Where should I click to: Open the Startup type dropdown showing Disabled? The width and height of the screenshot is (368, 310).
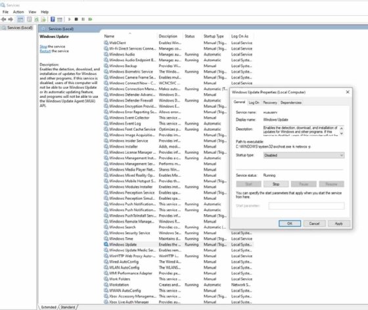point(304,155)
